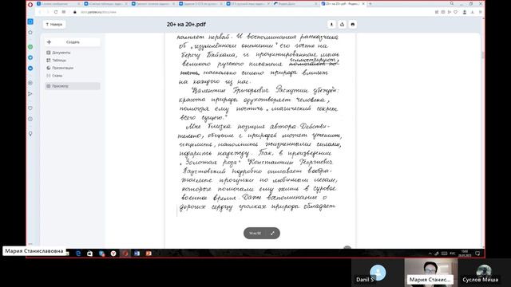The image size is (511, 287).
Task: Click the fullscreen expand arrows in page counter
Action: coord(272,233)
